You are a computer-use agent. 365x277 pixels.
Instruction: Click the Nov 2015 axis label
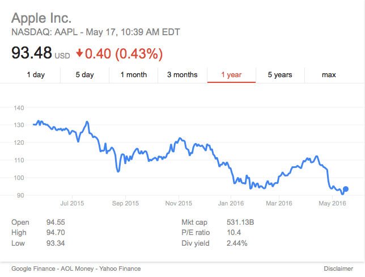178,203
